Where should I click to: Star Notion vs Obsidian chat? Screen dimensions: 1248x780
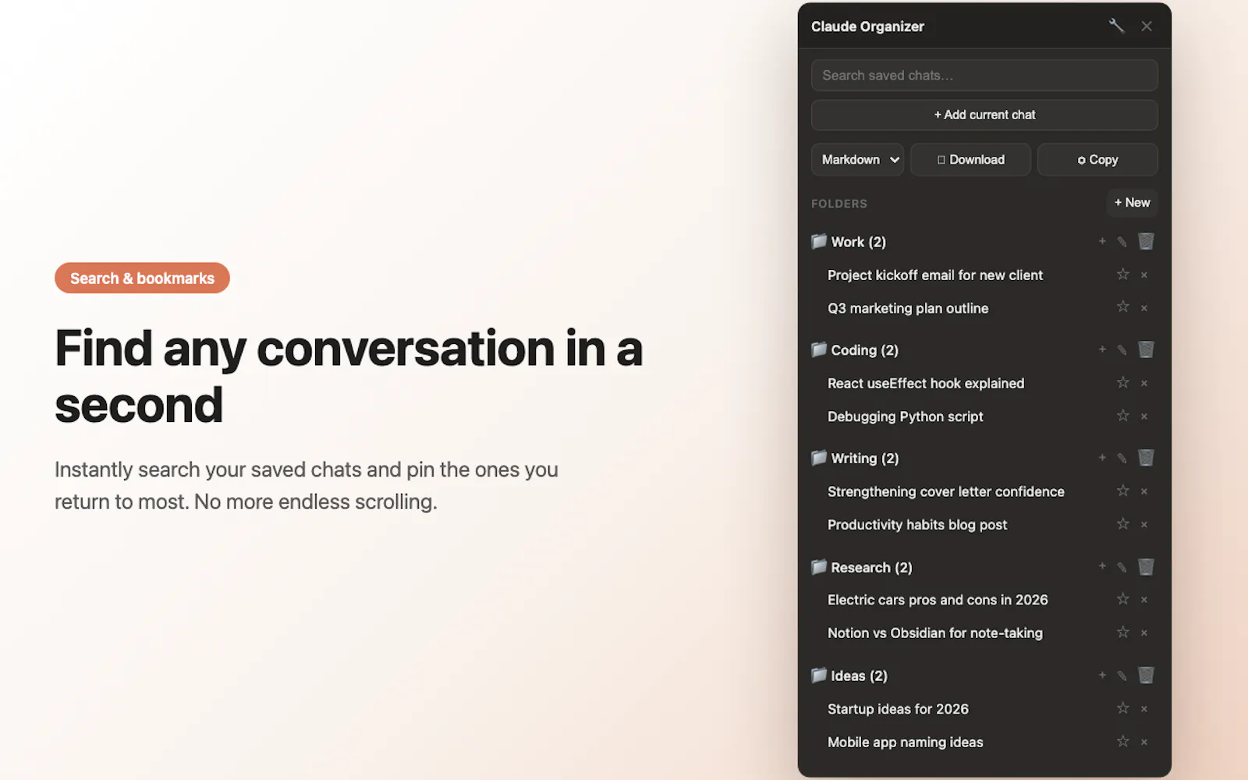[x=1122, y=632]
